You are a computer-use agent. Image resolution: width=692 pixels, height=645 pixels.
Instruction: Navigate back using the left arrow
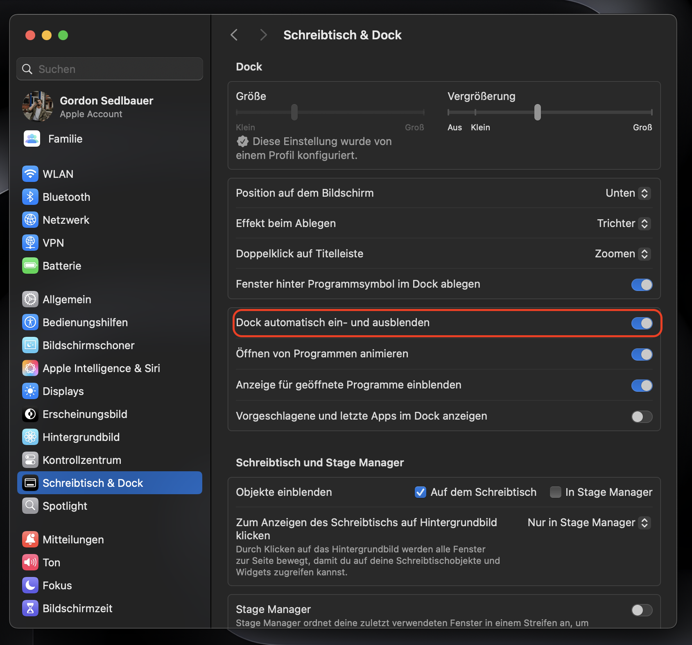234,35
